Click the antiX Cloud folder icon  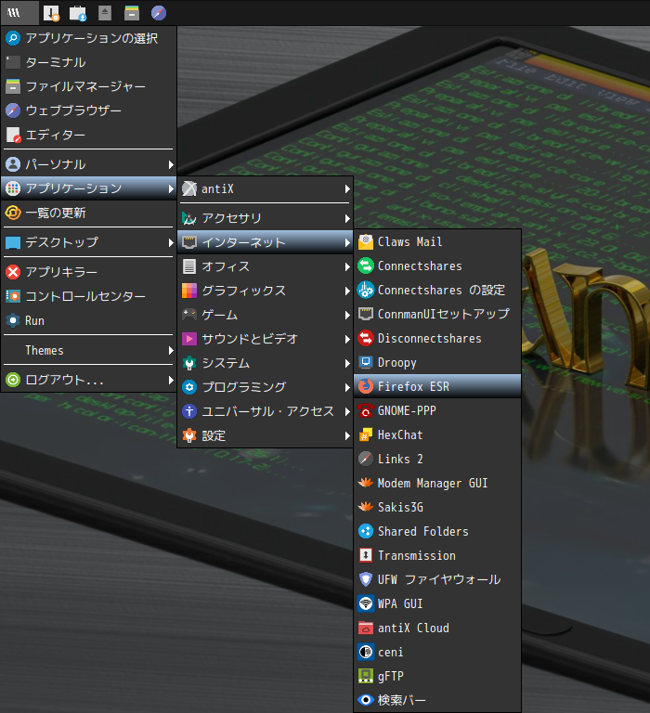[x=366, y=628]
